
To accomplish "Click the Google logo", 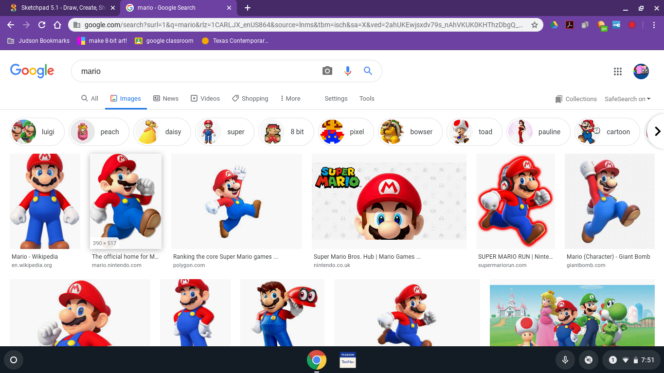I will 32,71.
